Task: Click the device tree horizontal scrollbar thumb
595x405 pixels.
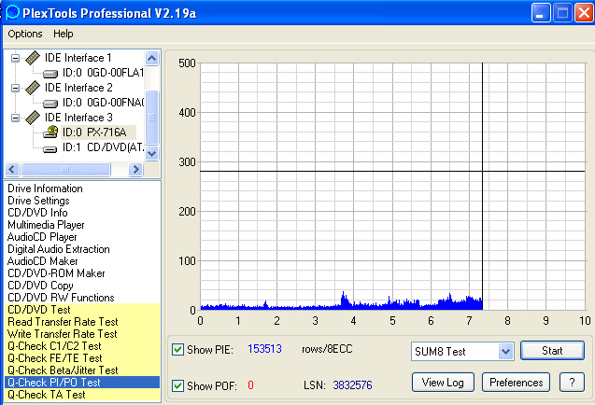Action: tap(65, 169)
